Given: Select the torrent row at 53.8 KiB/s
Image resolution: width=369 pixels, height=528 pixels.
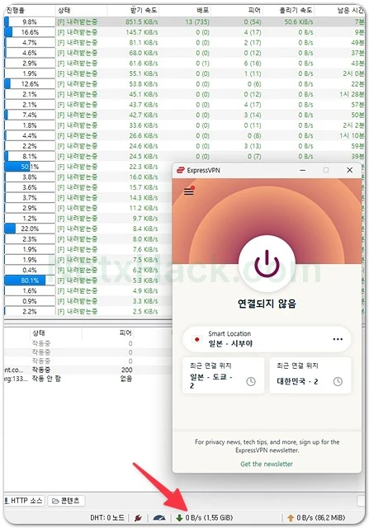Looking at the screenshot, I should point(184,84).
